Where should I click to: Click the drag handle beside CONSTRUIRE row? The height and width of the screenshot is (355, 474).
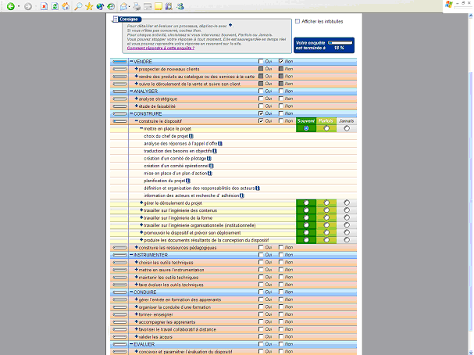(x=119, y=114)
